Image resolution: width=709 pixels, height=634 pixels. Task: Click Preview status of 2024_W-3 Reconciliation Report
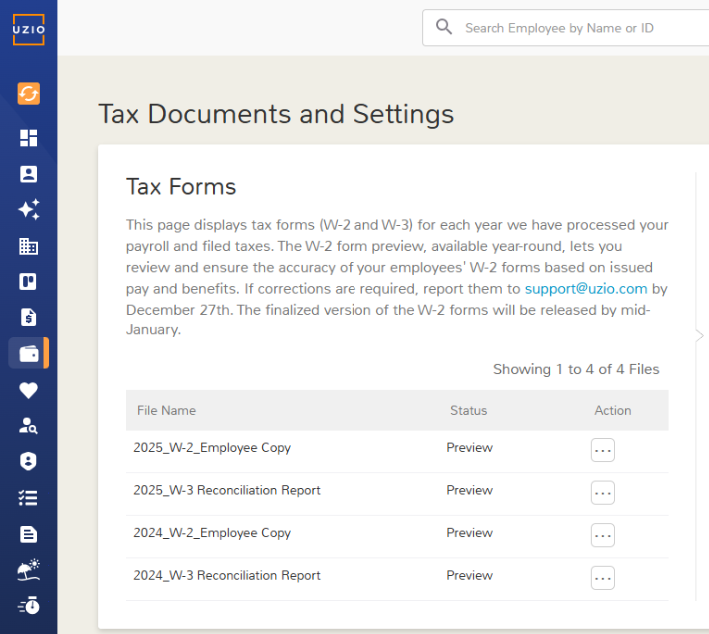pos(469,575)
